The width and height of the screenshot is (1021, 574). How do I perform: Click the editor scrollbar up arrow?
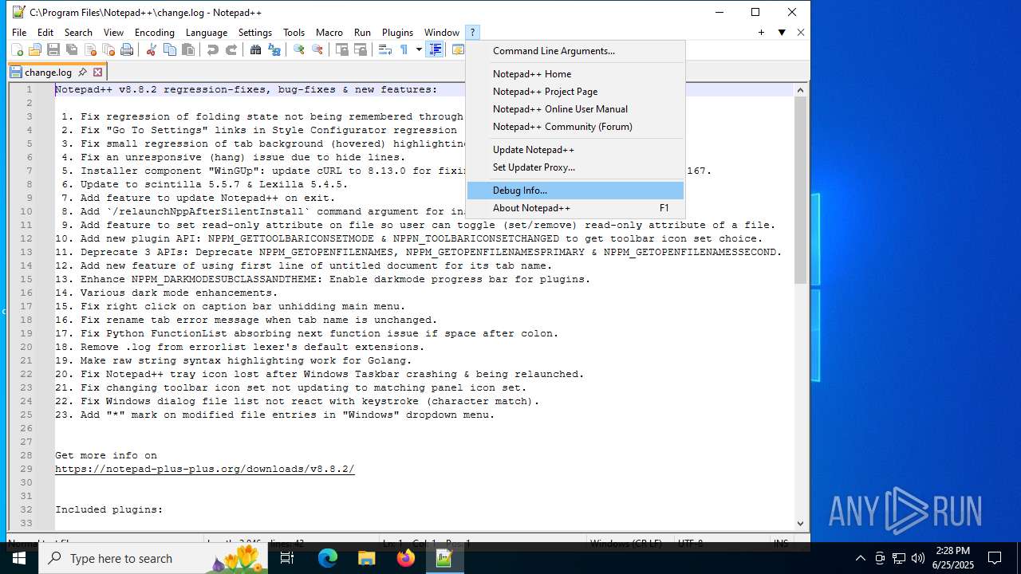pyautogui.click(x=800, y=90)
